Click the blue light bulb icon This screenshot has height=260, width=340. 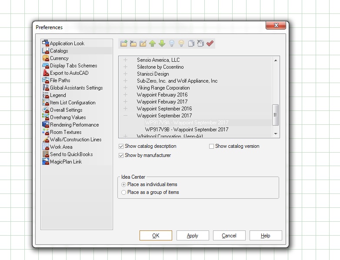(x=171, y=43)
